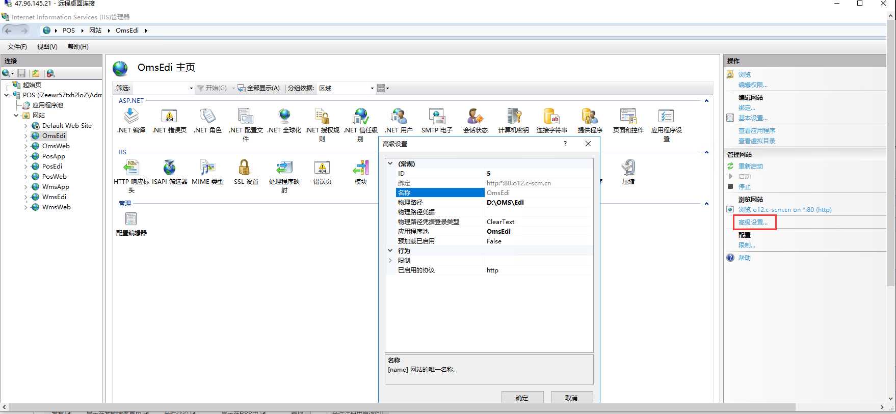Open the view mode dropdown button

coord(383,88)
